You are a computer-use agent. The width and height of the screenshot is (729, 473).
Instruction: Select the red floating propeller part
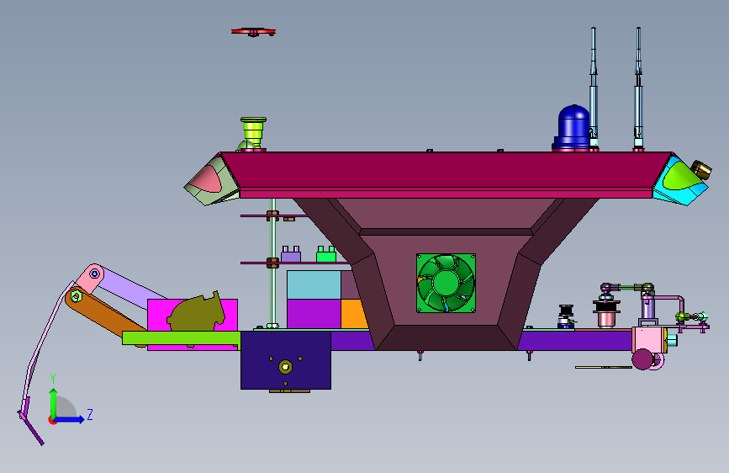253,32
